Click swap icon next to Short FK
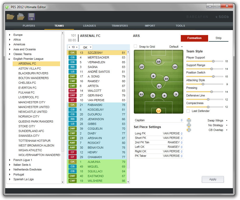The image size is (240, 200). (x=182, y=138)
